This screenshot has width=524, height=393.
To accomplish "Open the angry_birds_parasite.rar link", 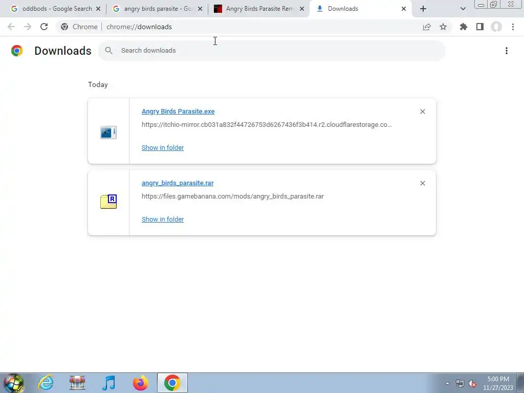I will coord(178,183).
